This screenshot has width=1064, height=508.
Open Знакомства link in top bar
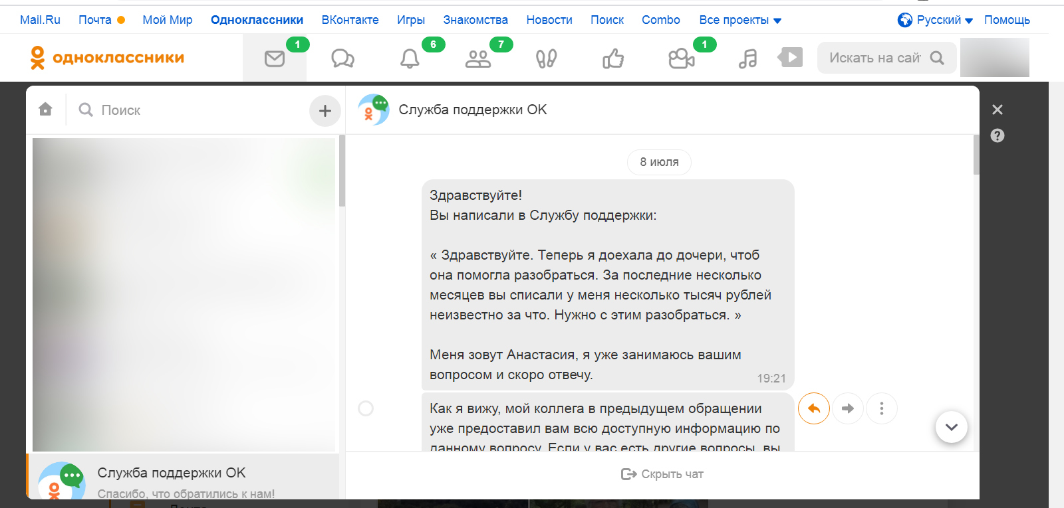coord(475,20)
